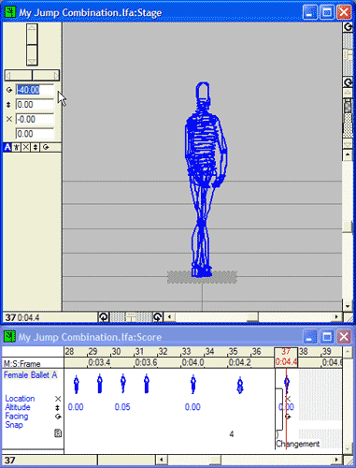The height and width of the screenshot is (468, 356).
Task: Click the zoom thumb on Stage right edge
Action: point(348,106)
